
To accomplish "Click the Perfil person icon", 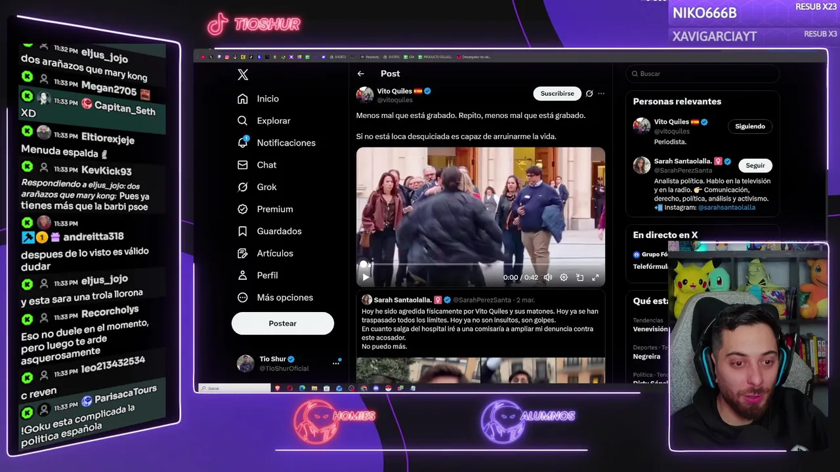I will pyautogui.click(x=243, y=275).
